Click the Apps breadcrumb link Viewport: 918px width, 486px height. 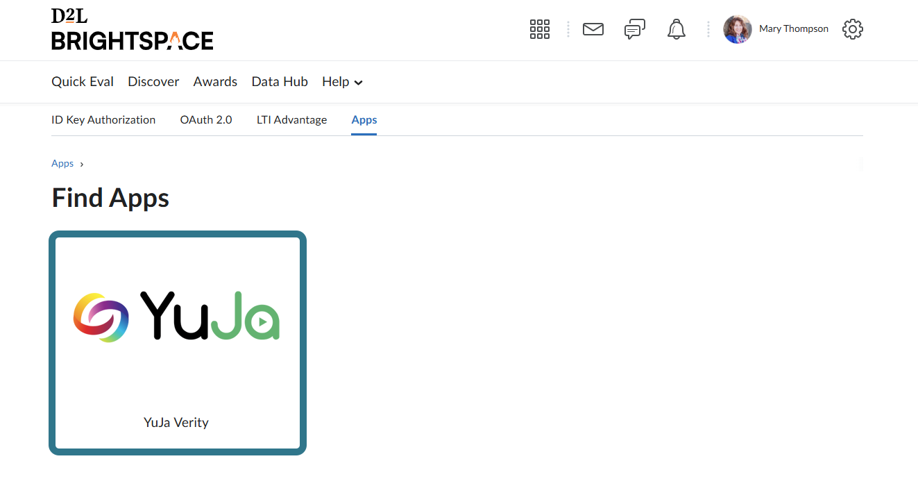(x=62, y=164)
